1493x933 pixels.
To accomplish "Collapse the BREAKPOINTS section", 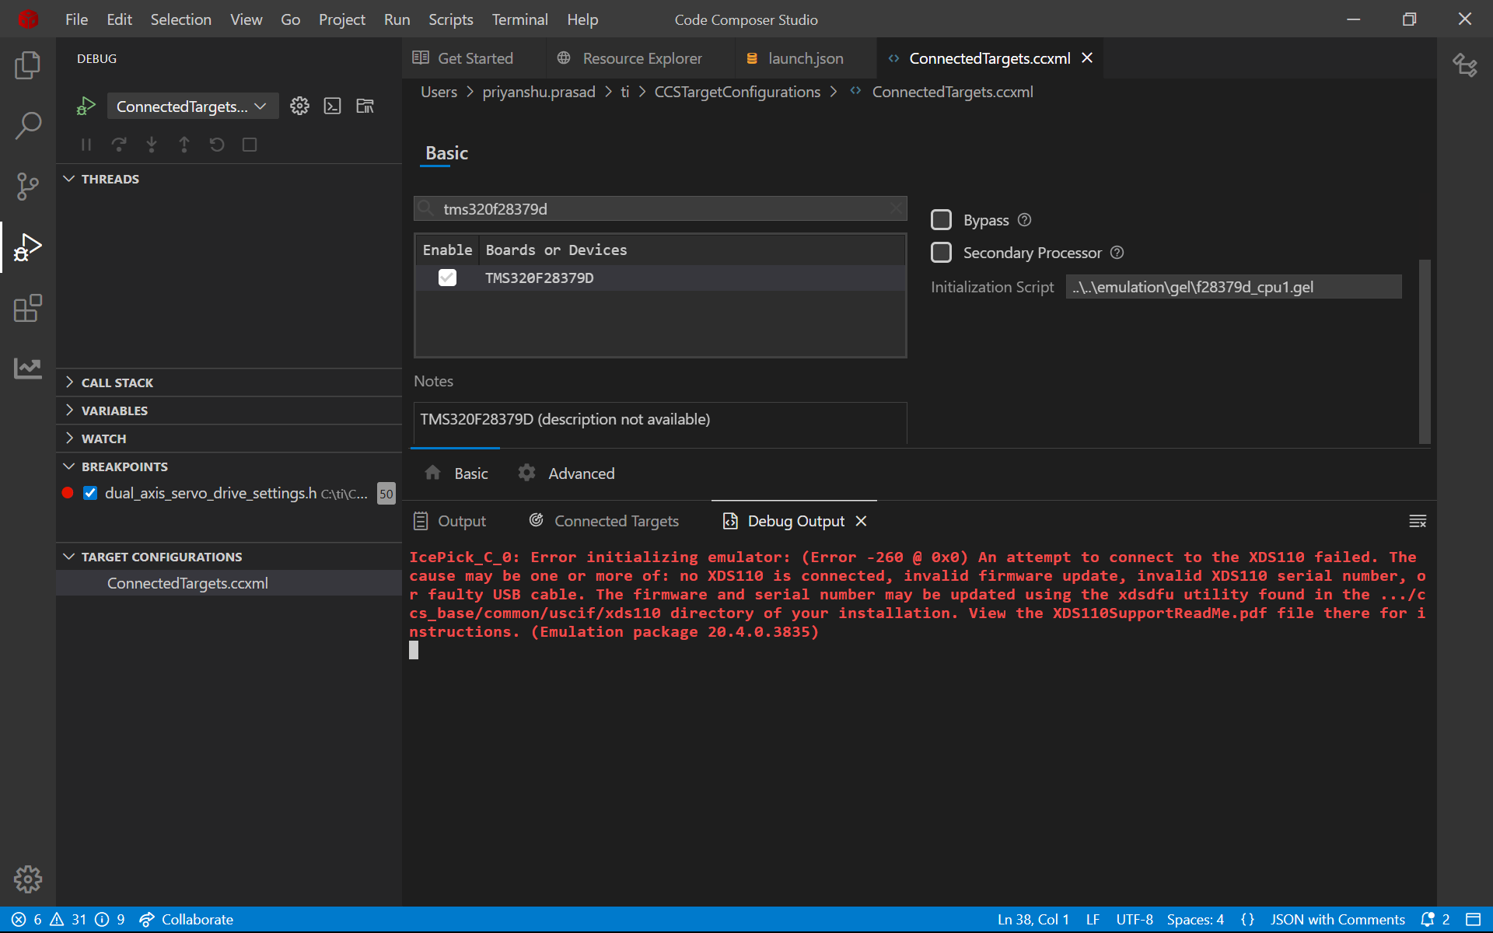I will click(x=229, y=466).
